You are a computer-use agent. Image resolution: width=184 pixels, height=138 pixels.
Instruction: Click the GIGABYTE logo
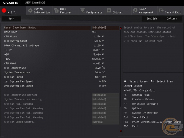(x=11, y=3)
